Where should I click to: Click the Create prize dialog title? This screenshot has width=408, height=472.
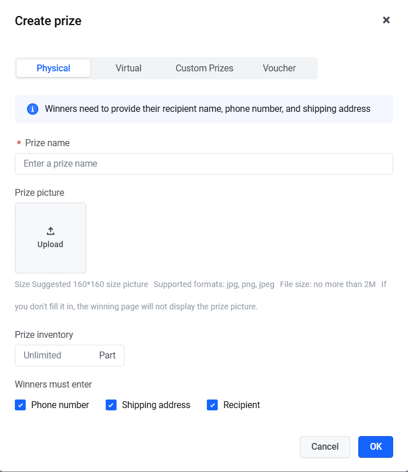tap(48, 21)
